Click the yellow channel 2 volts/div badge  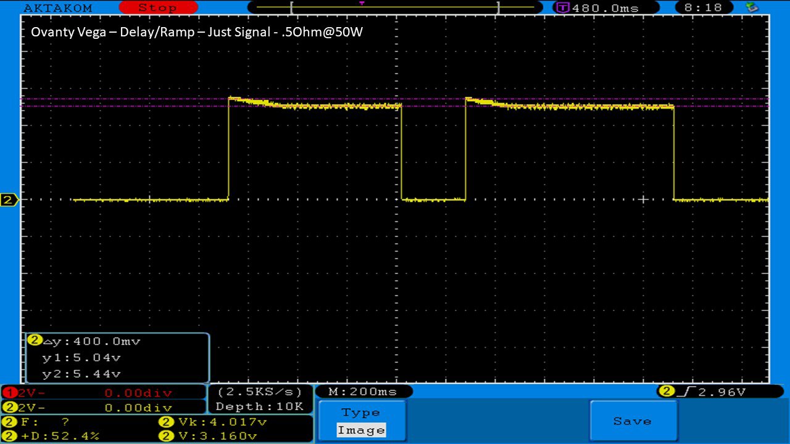tap(8, 408)
